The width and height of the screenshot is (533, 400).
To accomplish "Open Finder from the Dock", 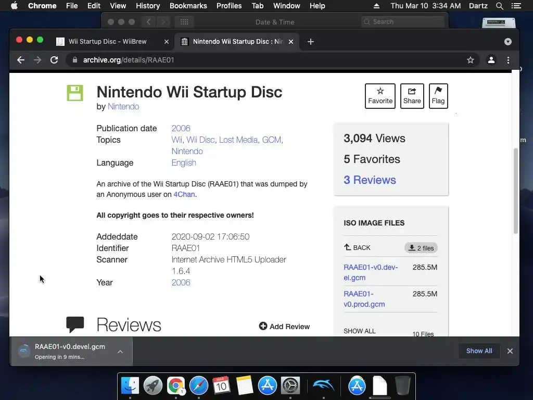I will (130, 385).
